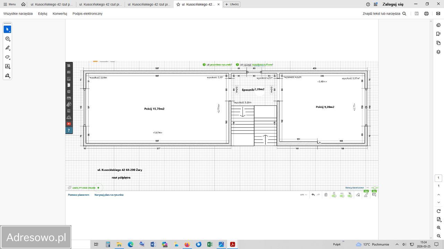Image resolution: width=444 pixels, height=249 pixels.
Task: Toggle the clock switch in planner toolbar
Action: (334, 195)
